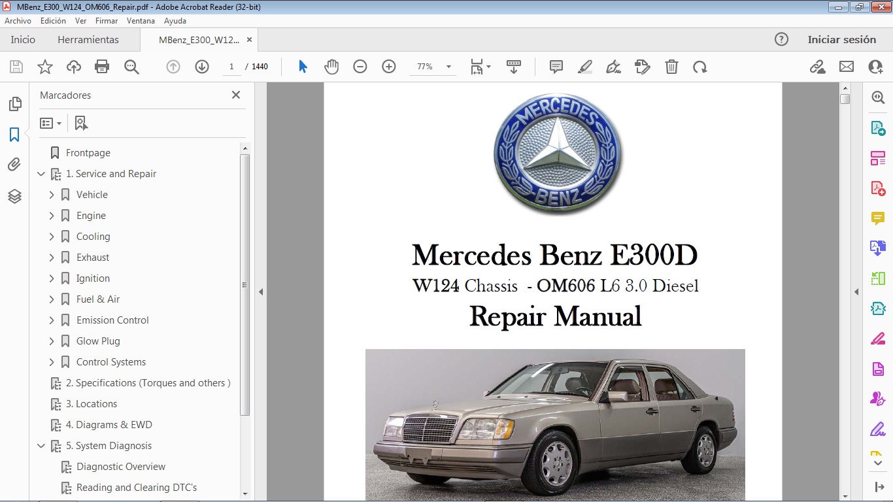The image size is (893, 502).
Task: Click the Save file icon
Action: click(x=16, y=67)
